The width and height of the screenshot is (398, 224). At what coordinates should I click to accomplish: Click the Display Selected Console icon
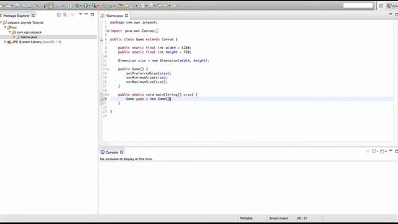[x=374, y=151]
